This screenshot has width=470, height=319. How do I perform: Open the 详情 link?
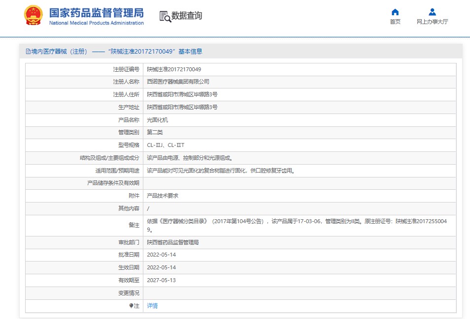coord(152,306)
